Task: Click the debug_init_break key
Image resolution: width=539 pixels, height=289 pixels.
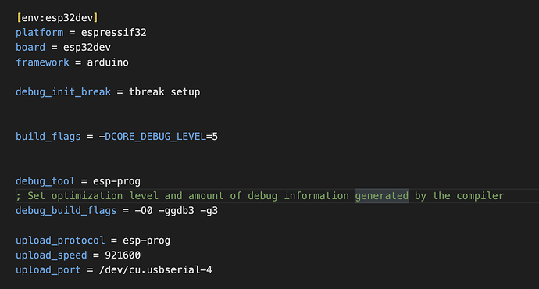Action: [x=63, y=92]
